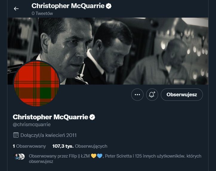
Task: Click the header title Christopher McQuarrie
Action: coord(68,6)
